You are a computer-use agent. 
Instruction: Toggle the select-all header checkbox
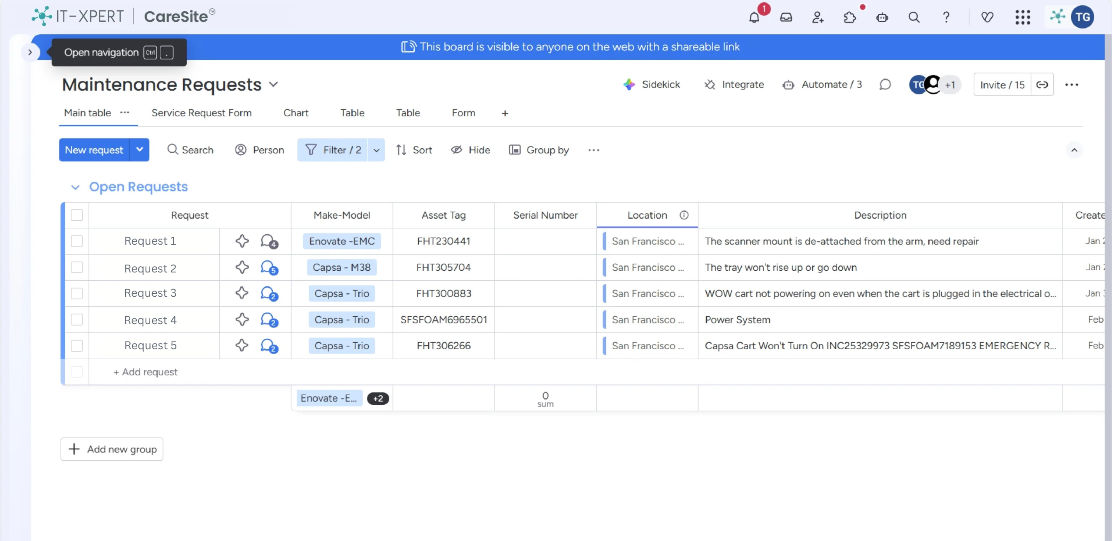pyautogui.click(x=77, y=215)
